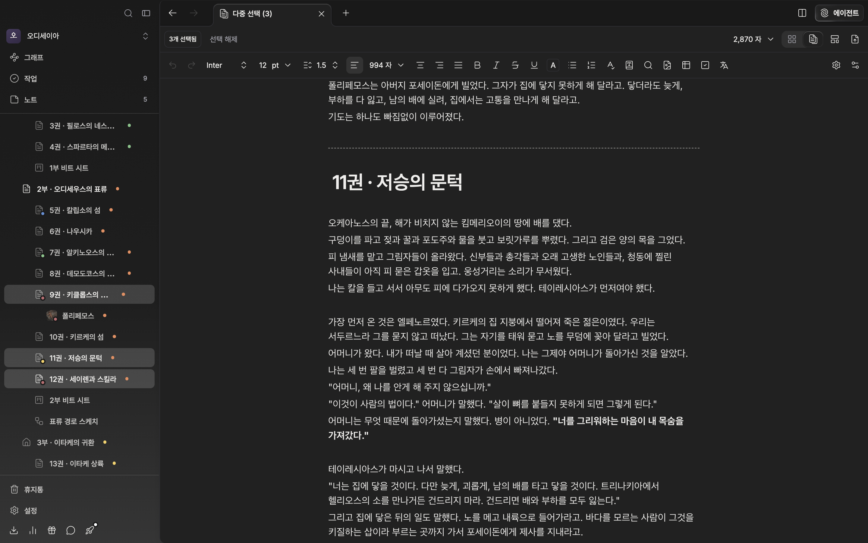
Task: Align text left
Action: coord(354,65)
